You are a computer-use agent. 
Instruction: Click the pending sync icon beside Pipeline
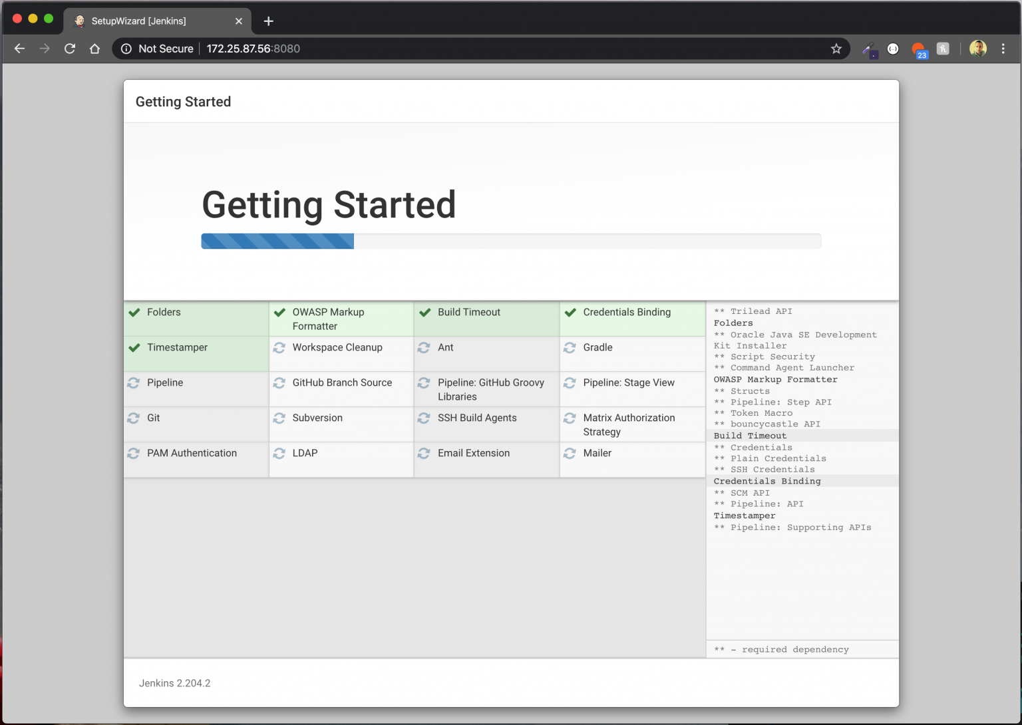coord(134,382)
